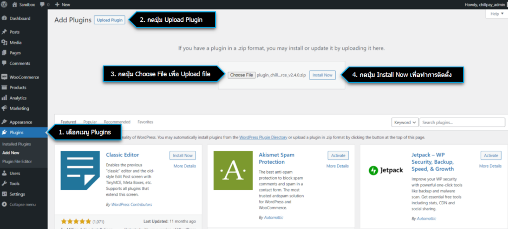Switch to the Popular tab
Screen dimensions: 508x229
coord(90,122)
